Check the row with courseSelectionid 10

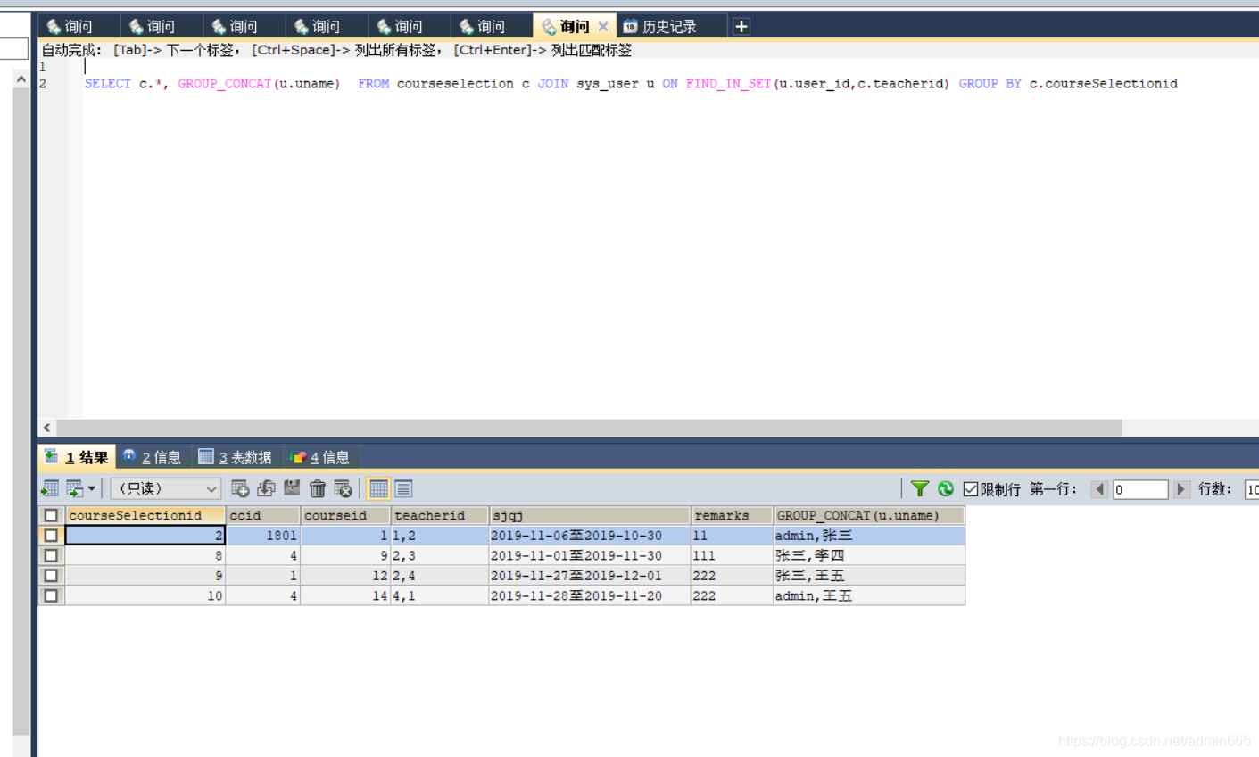pos(51,595)
